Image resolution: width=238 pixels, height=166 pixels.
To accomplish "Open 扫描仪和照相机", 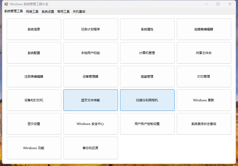I will [x=147, y=100].
